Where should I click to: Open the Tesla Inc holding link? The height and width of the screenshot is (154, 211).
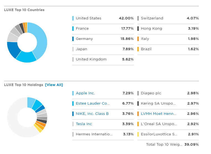(x=84, y=124)
